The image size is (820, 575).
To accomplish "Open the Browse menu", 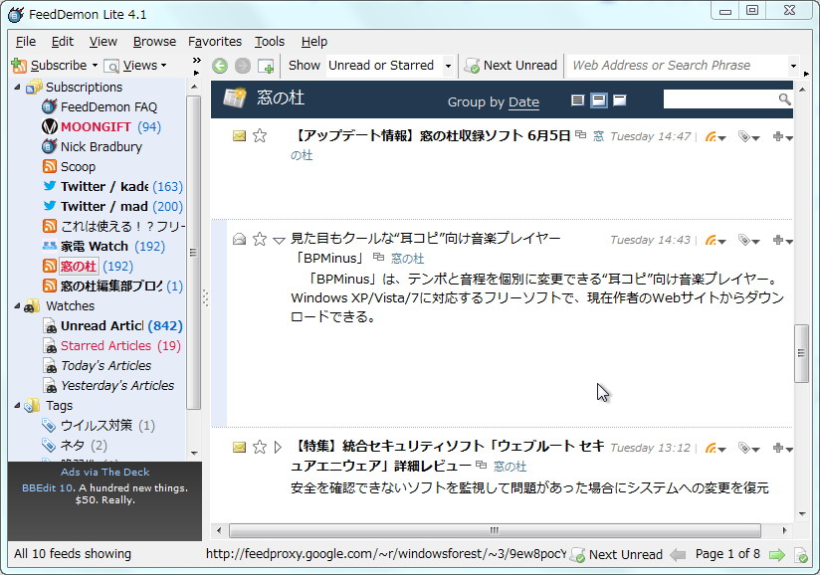I will tap(154, 42).
